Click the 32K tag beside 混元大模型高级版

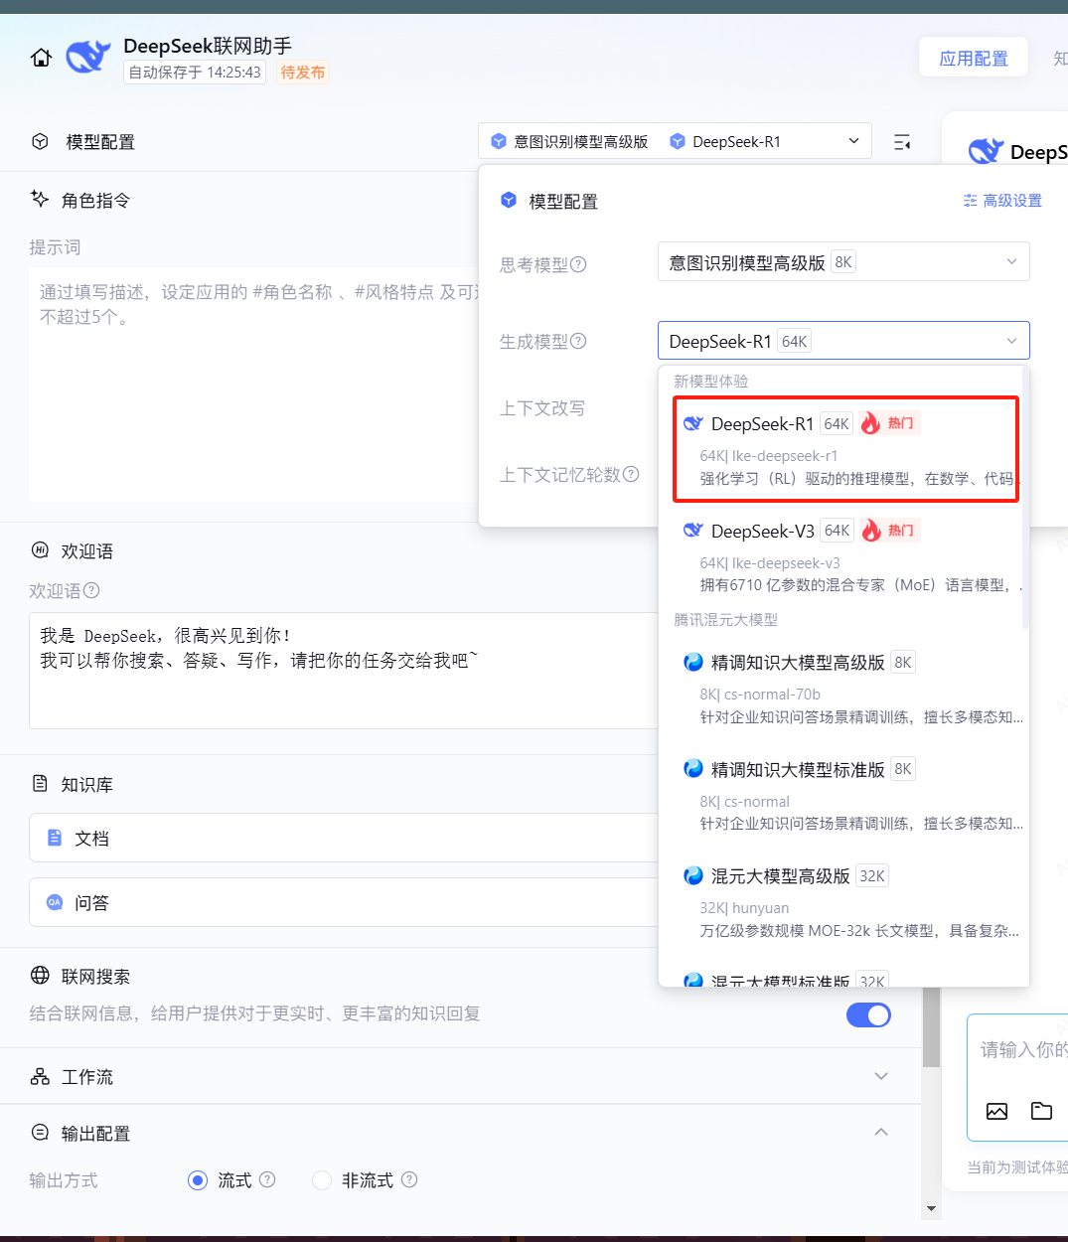(x=872, y=875)
